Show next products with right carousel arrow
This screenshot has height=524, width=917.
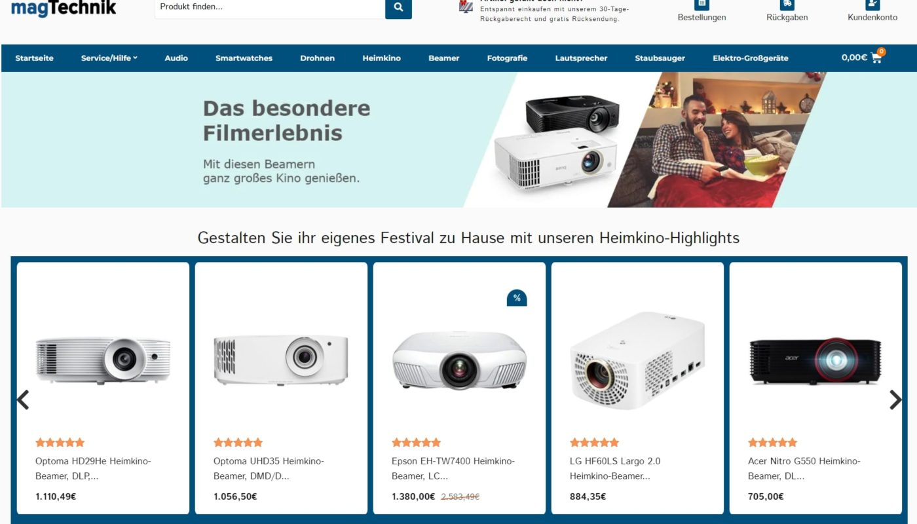[895, 400]
